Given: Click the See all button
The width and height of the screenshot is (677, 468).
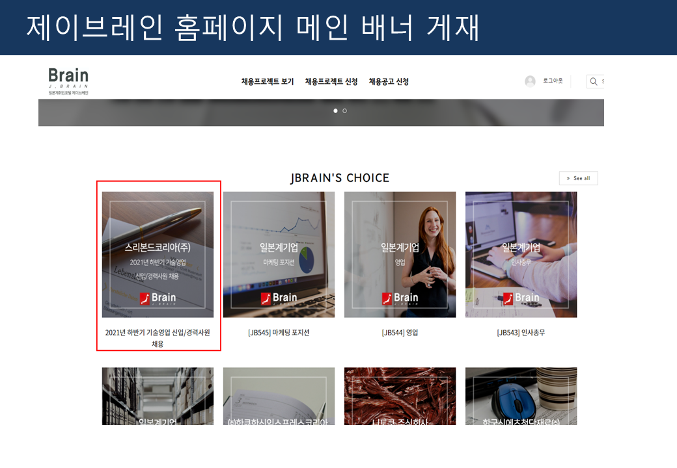Looking at the screenshot, I should point(578,178).
